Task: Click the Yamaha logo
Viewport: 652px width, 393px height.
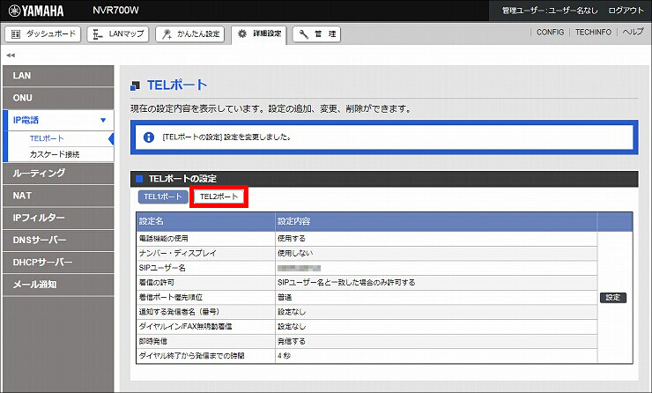Action: coord(36,11)
